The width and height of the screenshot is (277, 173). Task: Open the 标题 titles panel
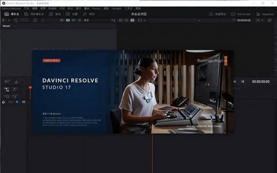(72, 14)
